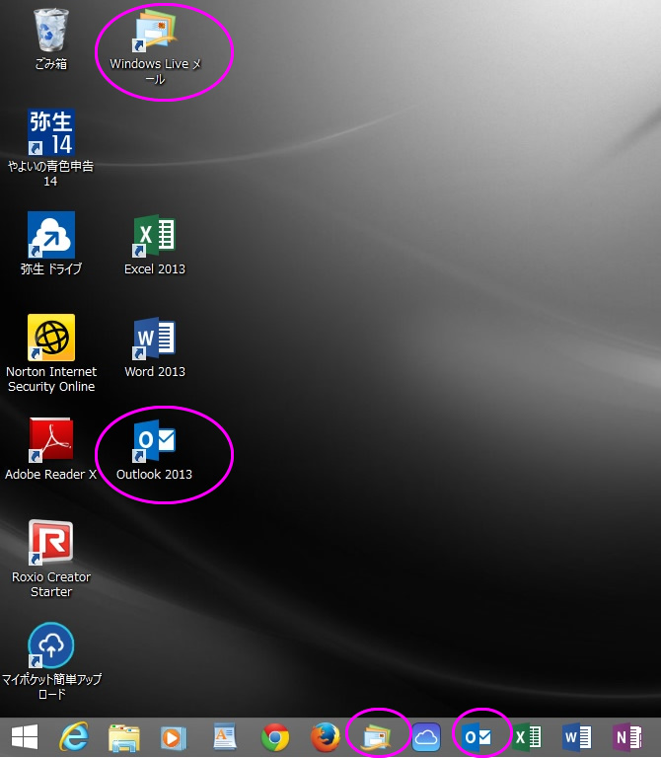Select the 'Excel 2013' icon label text
The image size is (661, 758).
tap(155, 268)
